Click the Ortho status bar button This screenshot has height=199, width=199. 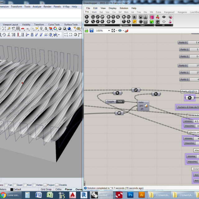(x=58, y=189)
